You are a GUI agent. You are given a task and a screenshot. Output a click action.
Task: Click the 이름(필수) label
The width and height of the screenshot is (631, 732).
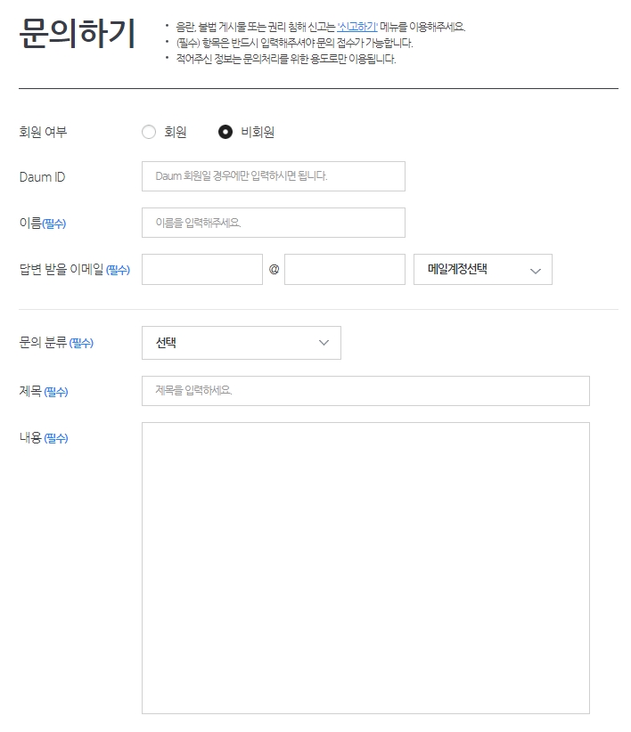[x=43, y=224]
